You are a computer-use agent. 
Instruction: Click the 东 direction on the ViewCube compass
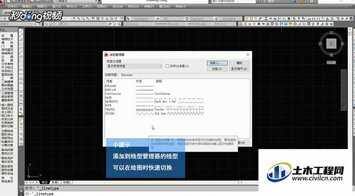pos(342,44)
